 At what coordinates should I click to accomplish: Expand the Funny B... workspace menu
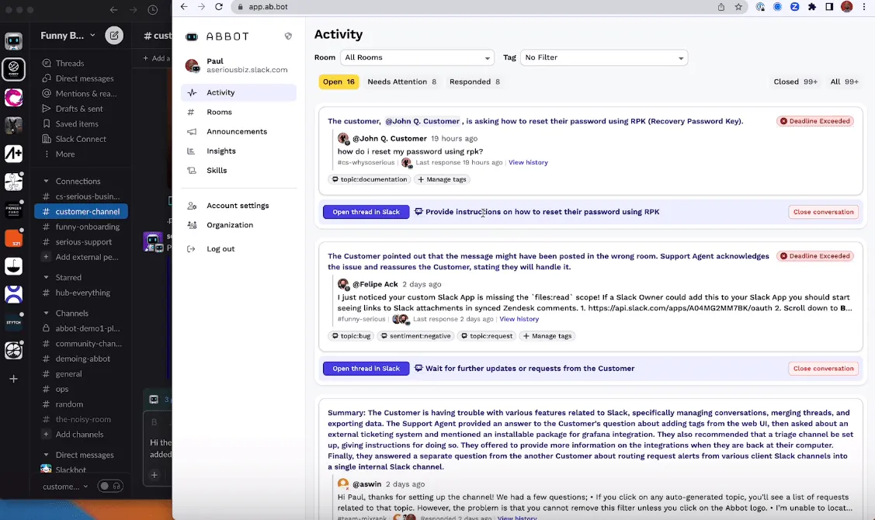pyautogui.click(x=68, y=35)
